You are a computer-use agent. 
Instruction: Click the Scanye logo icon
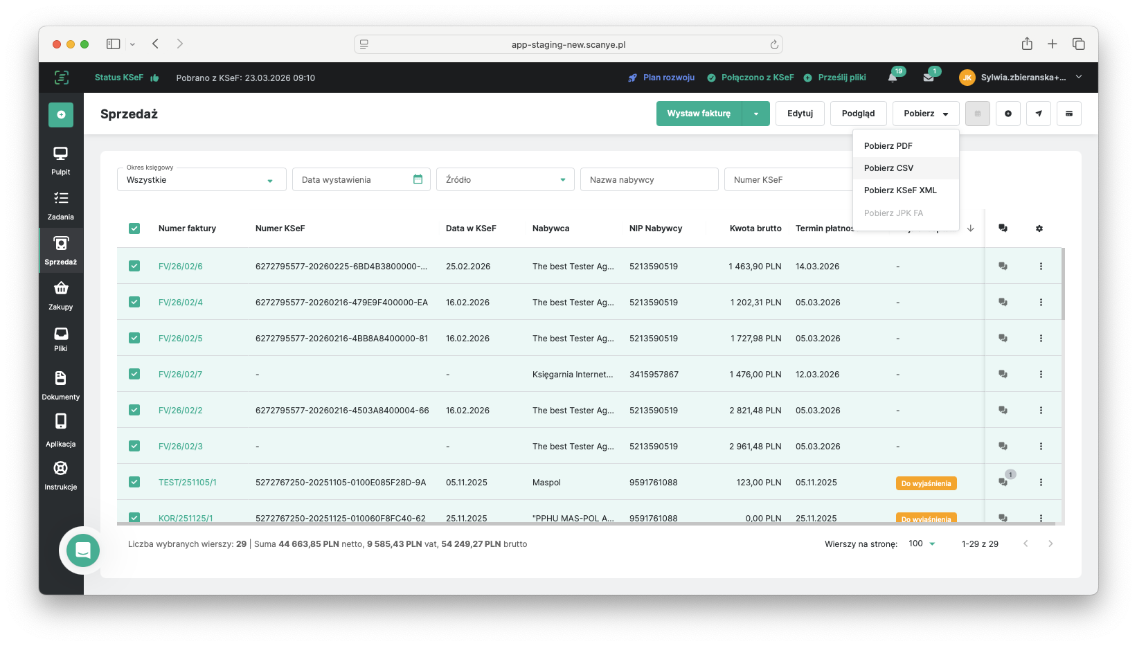pyautogui.click(x=62, y=78)
